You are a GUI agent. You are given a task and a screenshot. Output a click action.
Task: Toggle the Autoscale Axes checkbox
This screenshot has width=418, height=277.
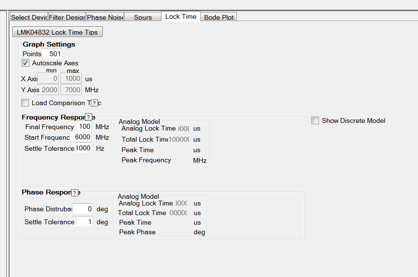click(x=25, y=63)
